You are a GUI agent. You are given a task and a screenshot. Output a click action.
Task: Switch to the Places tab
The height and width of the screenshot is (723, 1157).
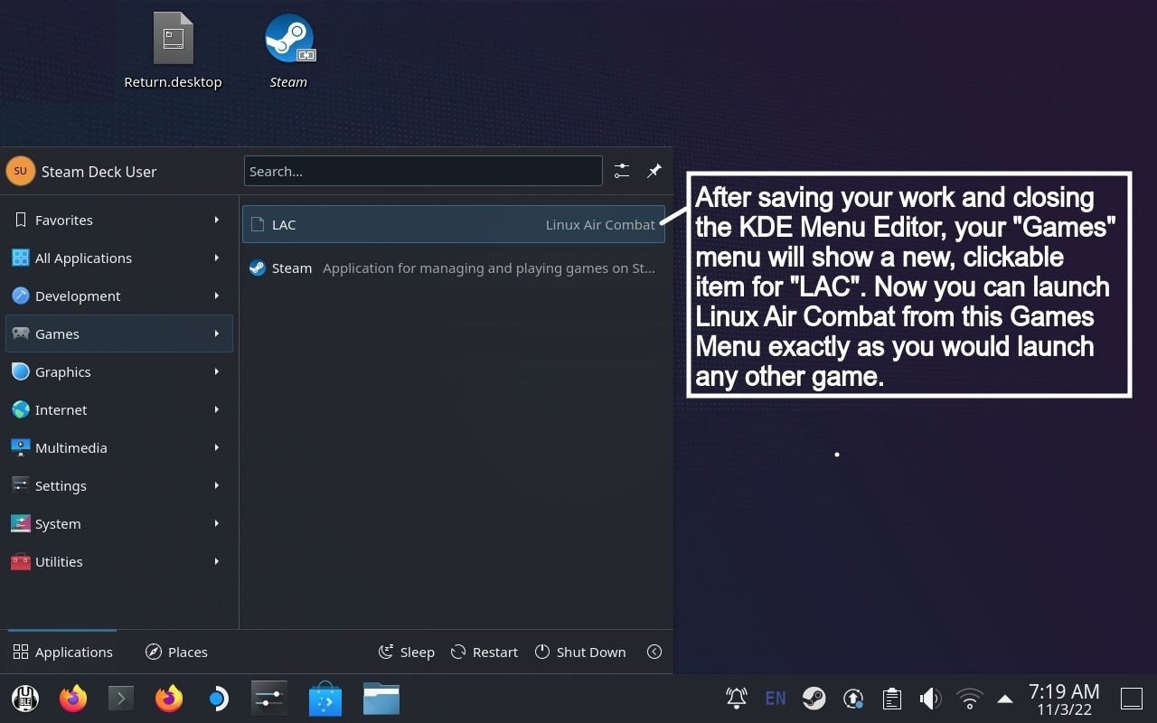[x=176, y=652]
